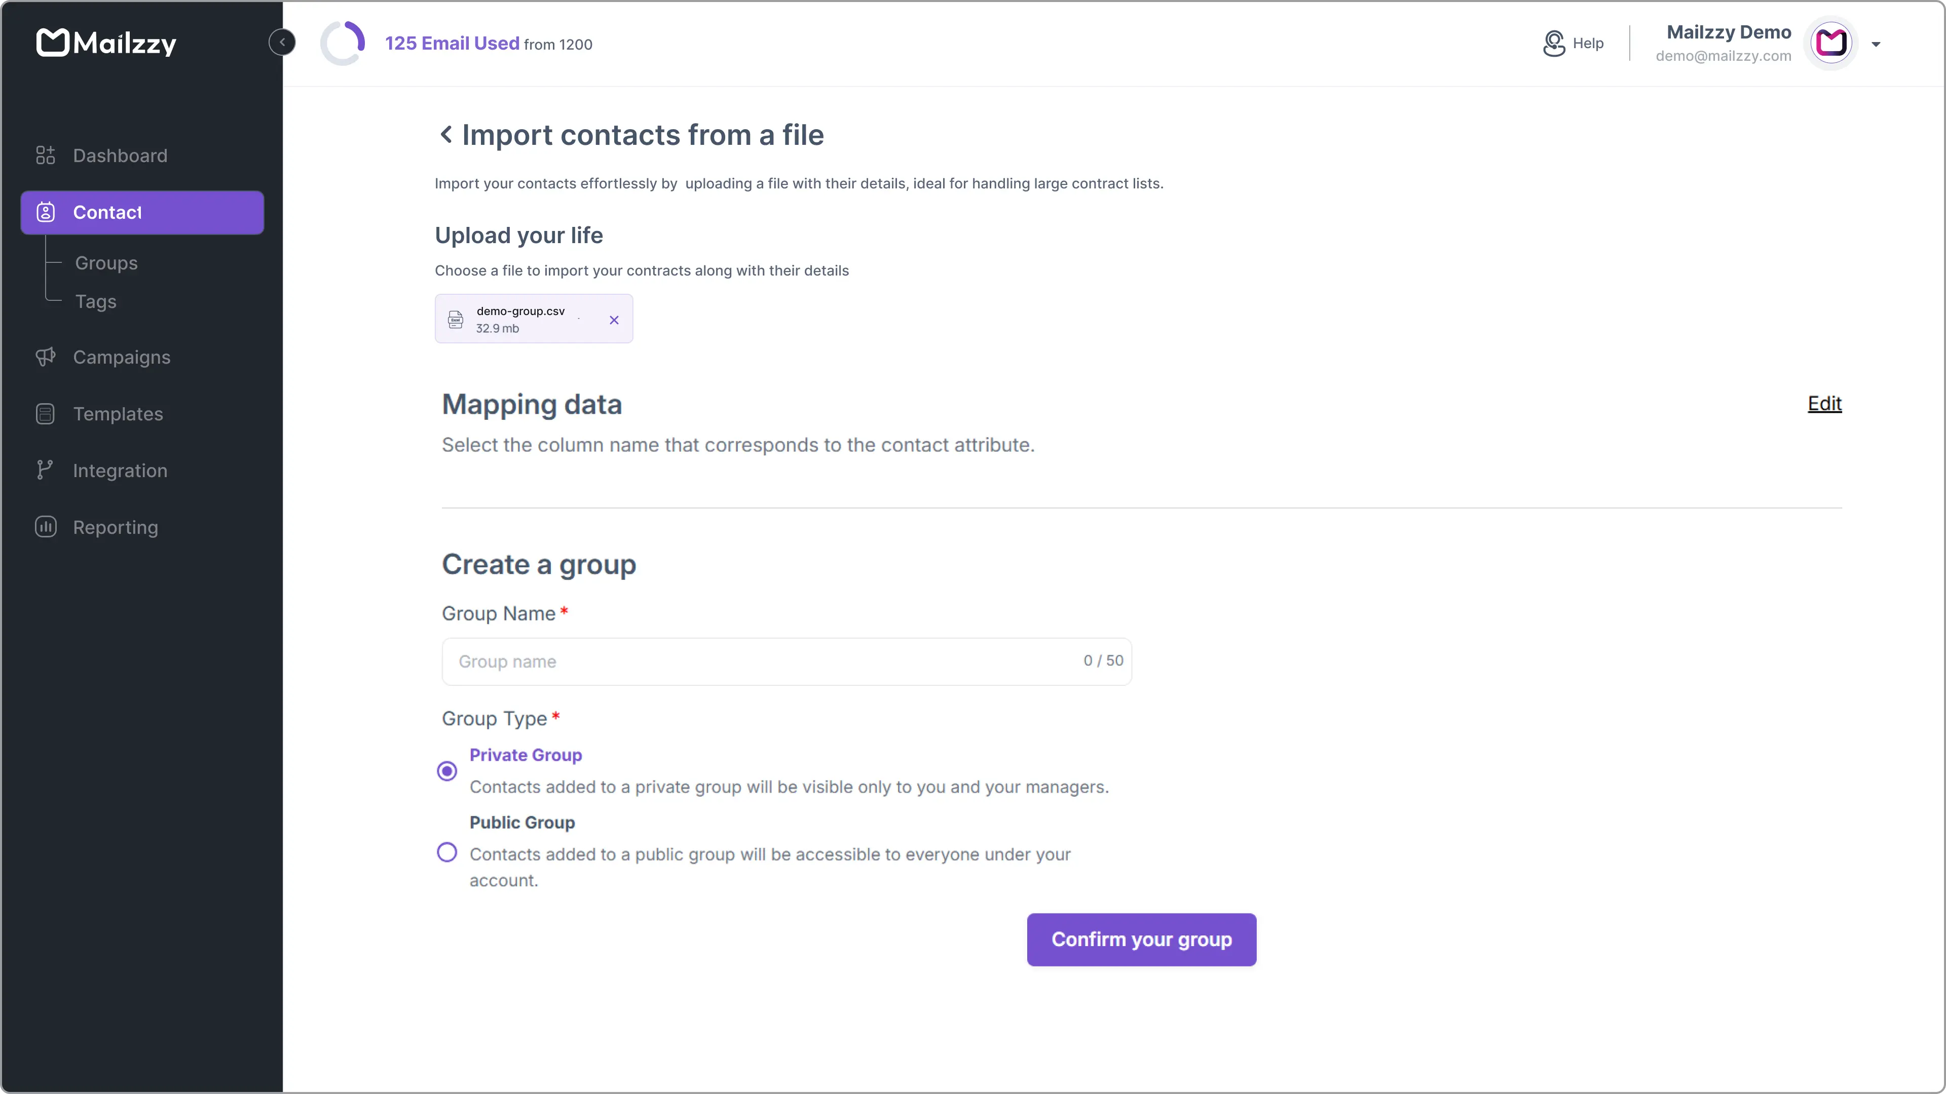Click the Edit link in Mapping data

(x=1824, y=403)
